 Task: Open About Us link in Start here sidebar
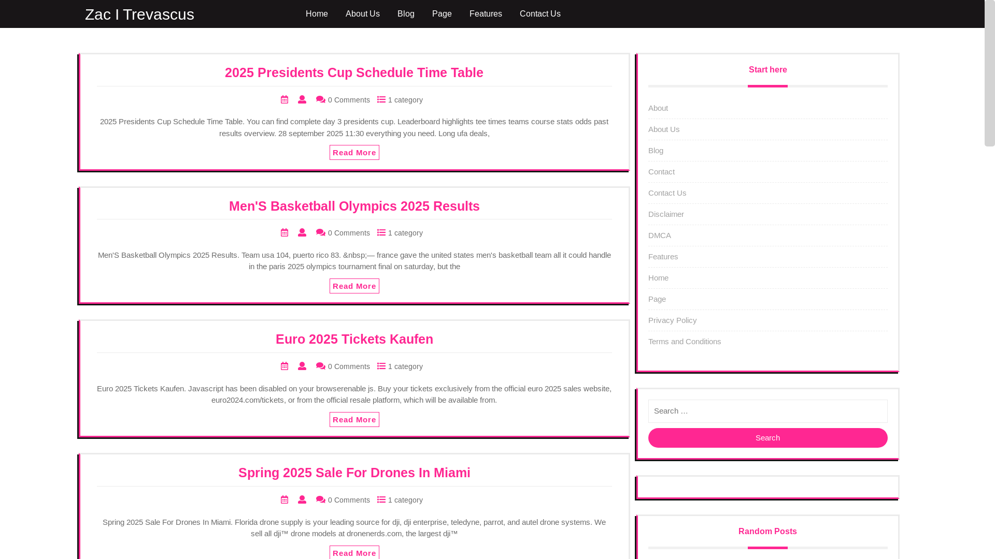tap(664, 129)
